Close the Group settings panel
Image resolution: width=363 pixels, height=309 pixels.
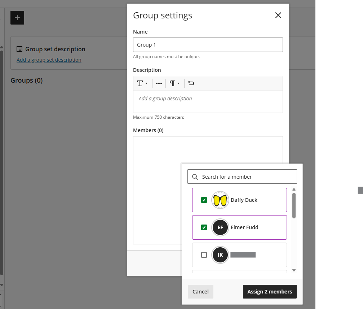click(x=278, y=15)
